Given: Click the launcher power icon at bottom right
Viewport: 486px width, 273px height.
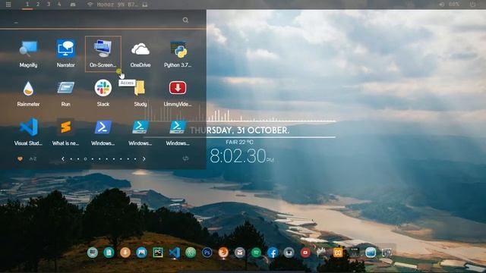Looking at the screenshot, I should 185,158.
